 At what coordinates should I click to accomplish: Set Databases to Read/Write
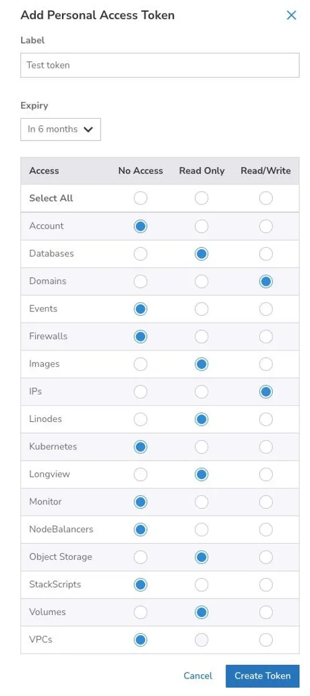click(x=266, y=254)
